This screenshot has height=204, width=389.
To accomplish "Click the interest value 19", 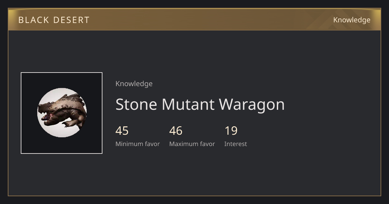I will click(x=231, y=131).
